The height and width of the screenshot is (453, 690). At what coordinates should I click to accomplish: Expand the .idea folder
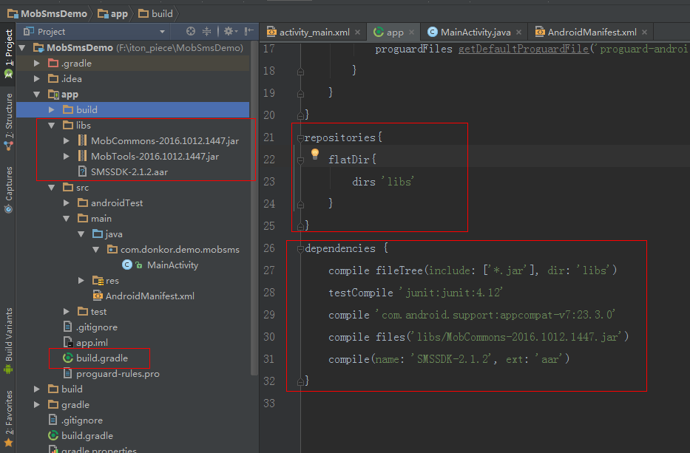(x=37, y=79)
